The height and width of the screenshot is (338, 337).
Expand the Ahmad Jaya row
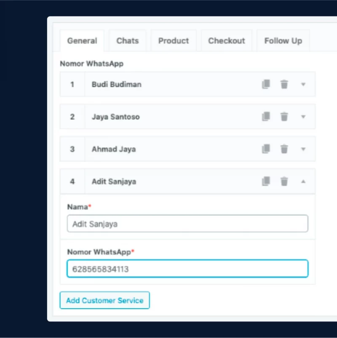click(303, 149)
